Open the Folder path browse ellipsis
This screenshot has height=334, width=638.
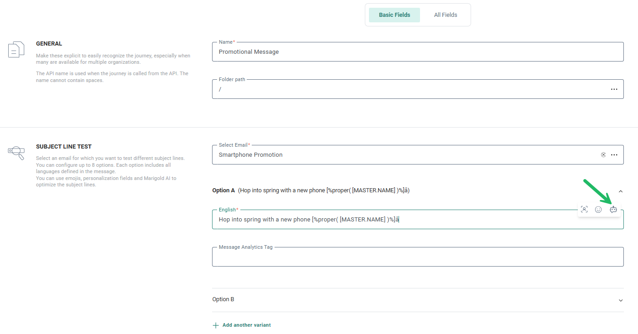614,89
